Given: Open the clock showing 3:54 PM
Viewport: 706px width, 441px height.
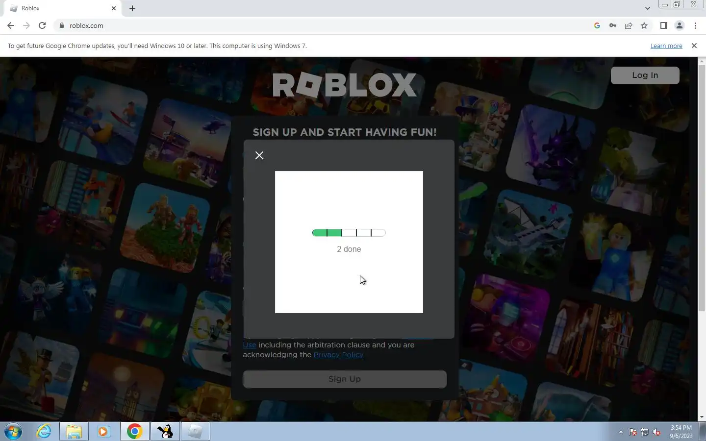Looking at the screenshot, I should [x=681, y=432].
